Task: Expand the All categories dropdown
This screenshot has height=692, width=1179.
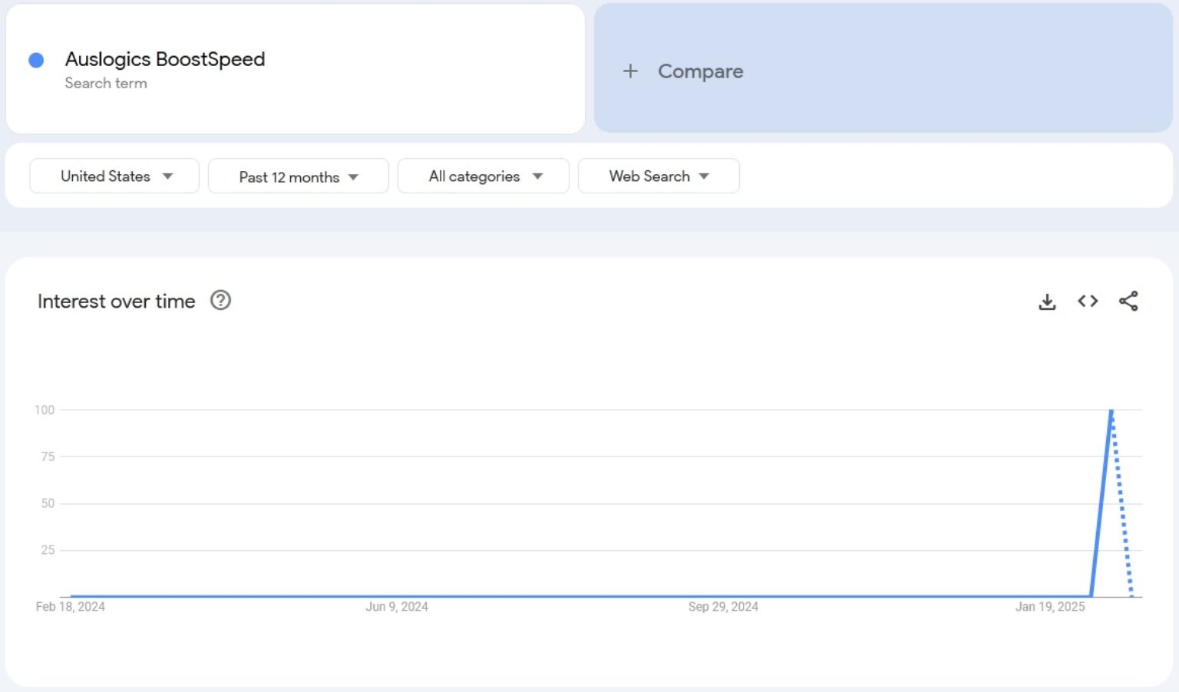Action: coord(484,176)
